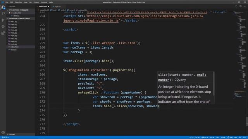Viewport: 248px width, 139px height.
Task: Click the UTF-8 encoding status item
Action: point(212,137)
